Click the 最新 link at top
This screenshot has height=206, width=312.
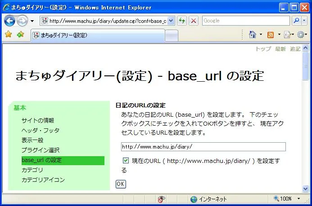click(x=280, y=49)
